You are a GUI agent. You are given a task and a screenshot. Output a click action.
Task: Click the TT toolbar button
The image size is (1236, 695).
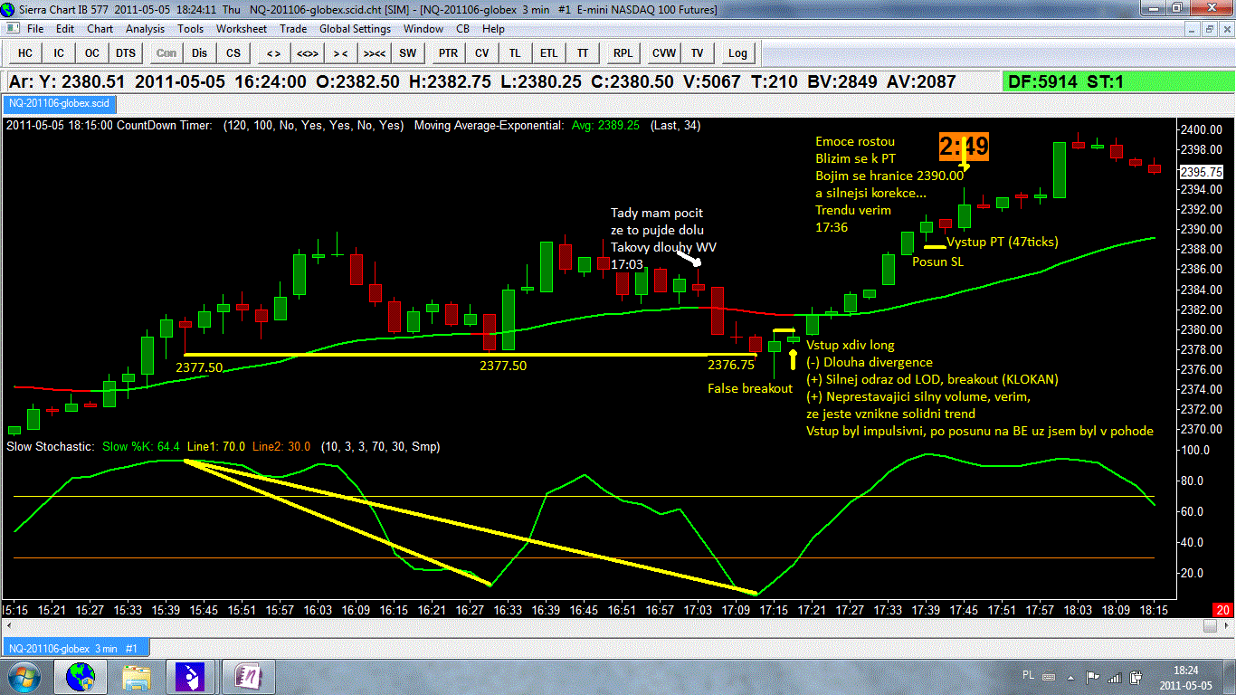(583, 53)
